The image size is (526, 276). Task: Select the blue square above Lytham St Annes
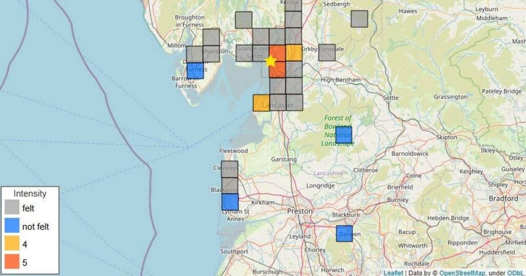click(x=230, y=202)
